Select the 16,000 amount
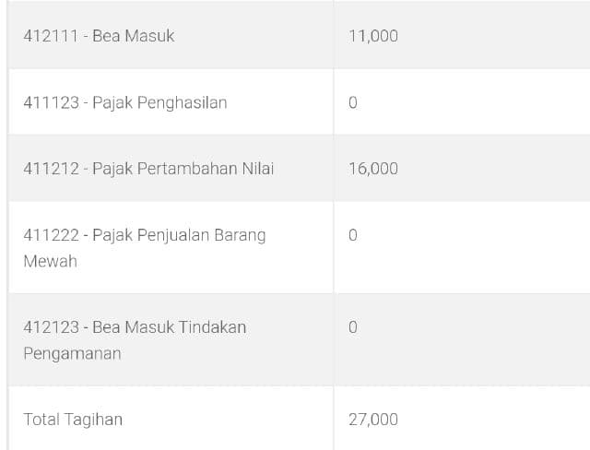Image resolution: width=590 pixels, height=450 pixels. [373, 169]
